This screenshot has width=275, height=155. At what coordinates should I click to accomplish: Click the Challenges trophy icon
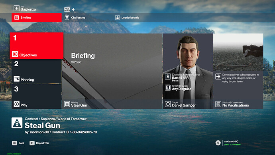(x=67, y=18)
